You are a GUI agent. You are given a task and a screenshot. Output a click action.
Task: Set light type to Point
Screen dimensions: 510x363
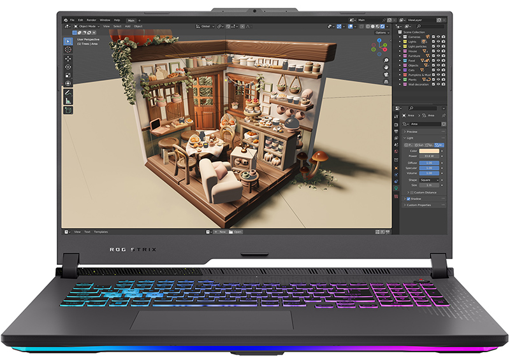coord(409,145)
